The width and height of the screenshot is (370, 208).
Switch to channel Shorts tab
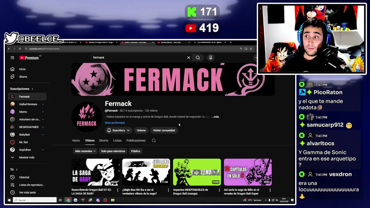(x=103, y=141)
